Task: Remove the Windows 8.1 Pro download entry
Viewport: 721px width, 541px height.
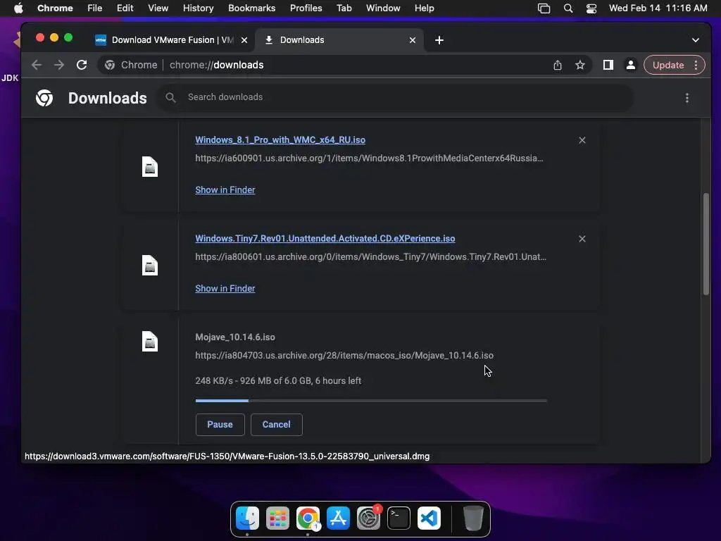Action: 582,140
